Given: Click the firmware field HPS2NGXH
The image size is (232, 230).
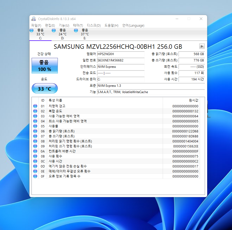Looking at the screenshot, I should 121,54.
